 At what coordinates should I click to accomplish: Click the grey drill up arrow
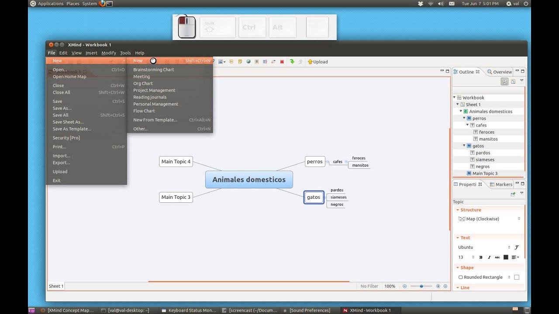coord(300,61)
